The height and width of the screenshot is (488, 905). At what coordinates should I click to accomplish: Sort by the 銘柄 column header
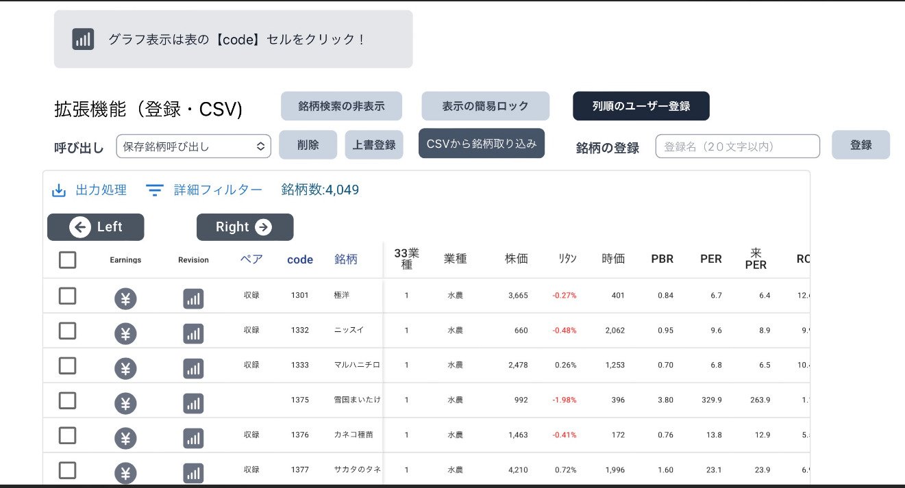(x=346, y=259)
